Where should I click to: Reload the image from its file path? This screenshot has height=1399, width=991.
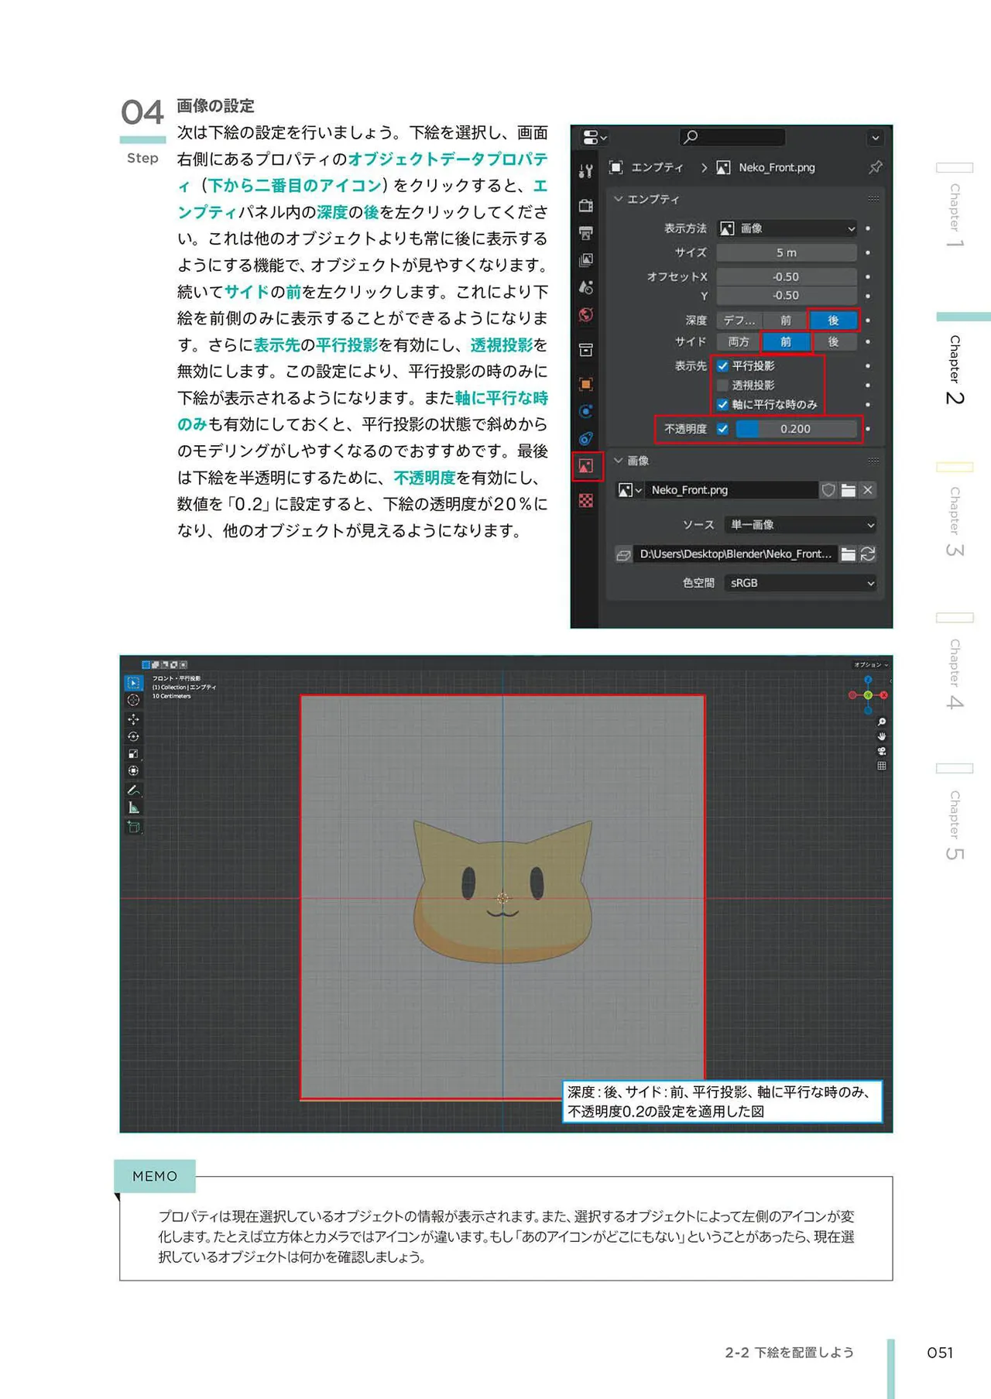coord(869,554)
